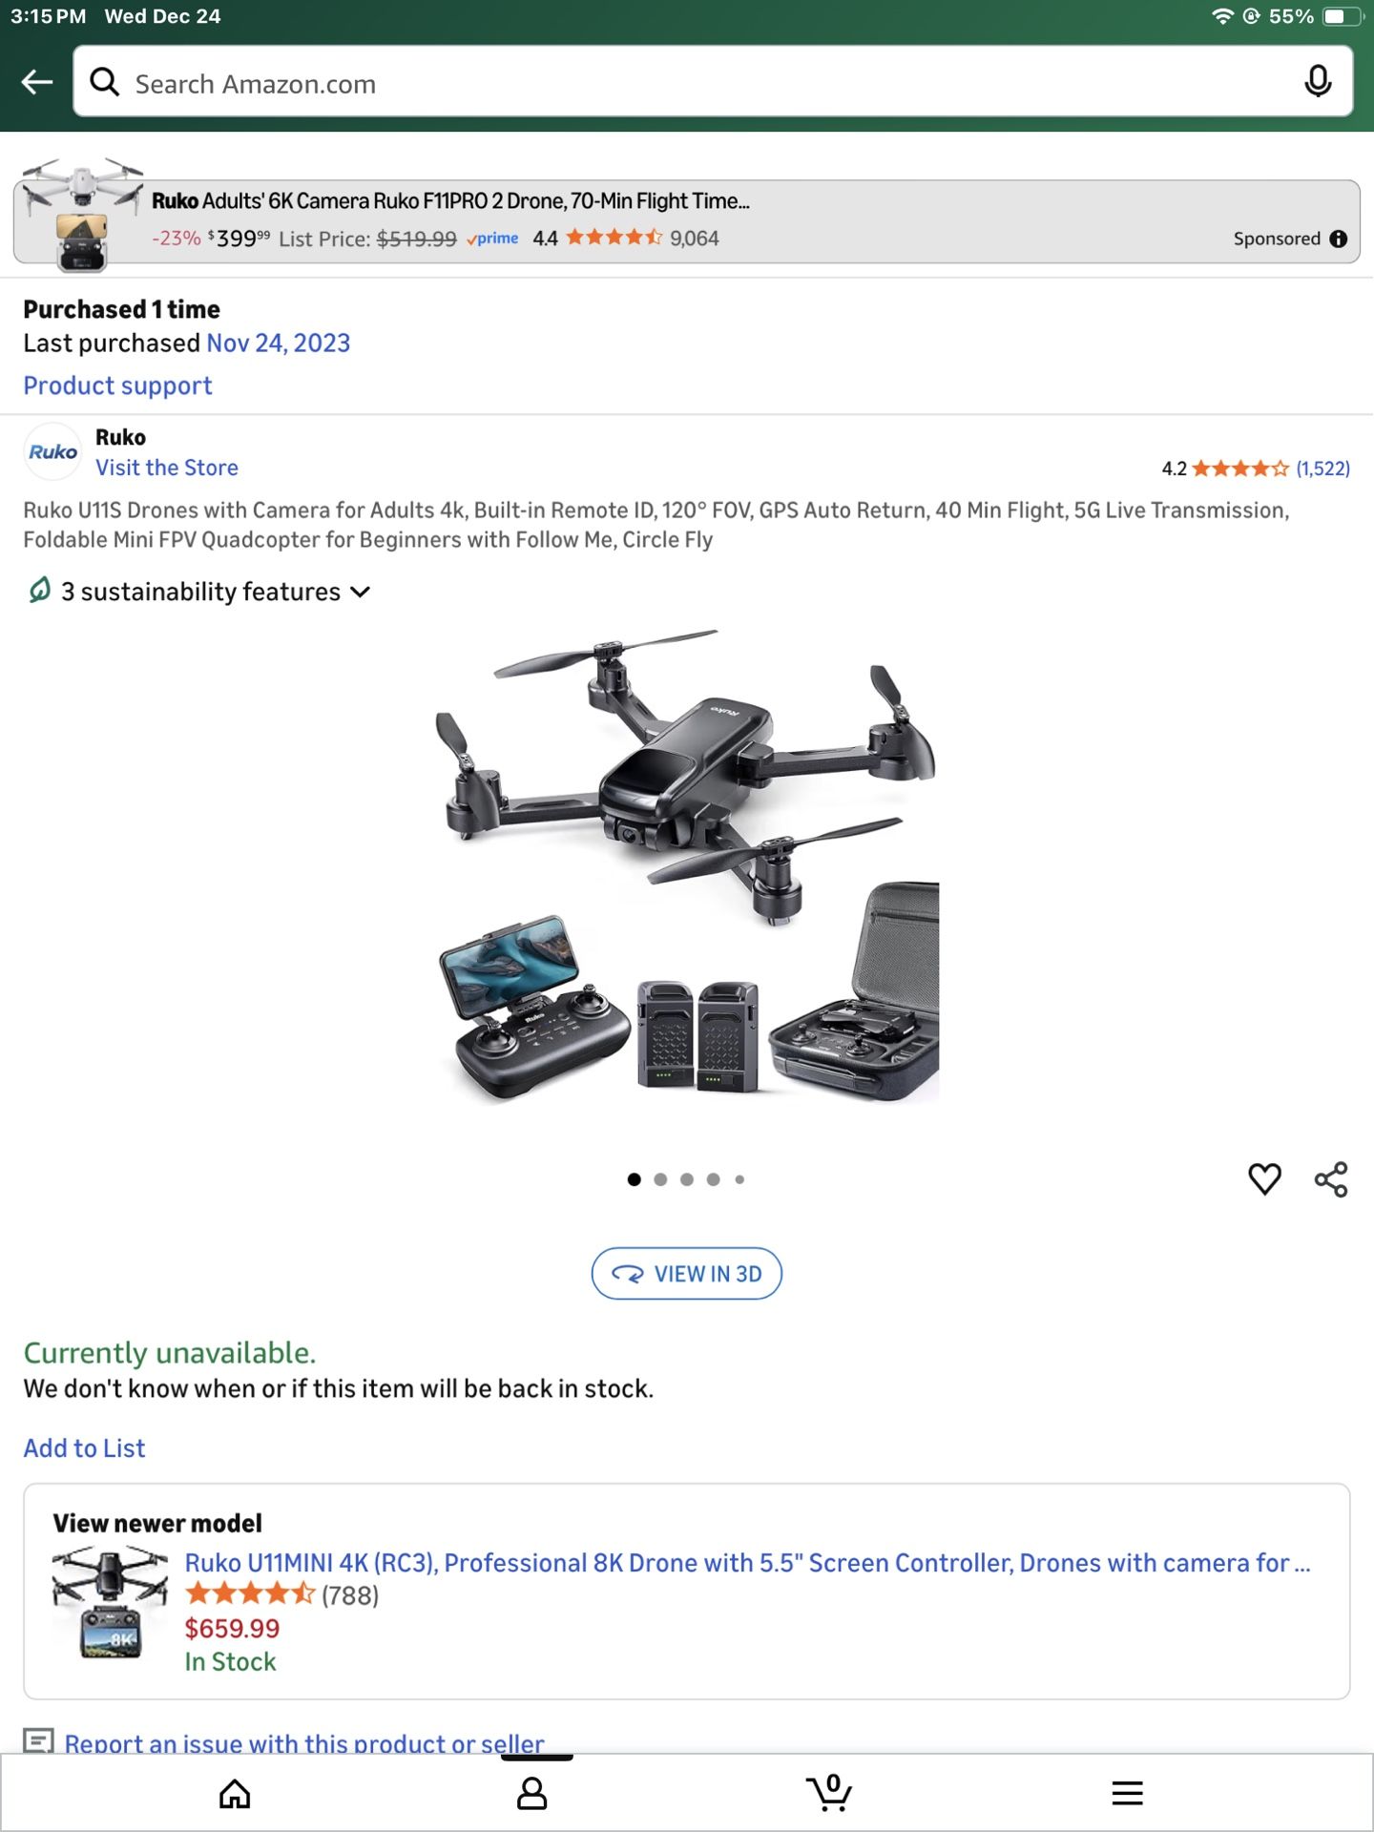
Task: Tap the share icon
Action: pos(1331,1179)
